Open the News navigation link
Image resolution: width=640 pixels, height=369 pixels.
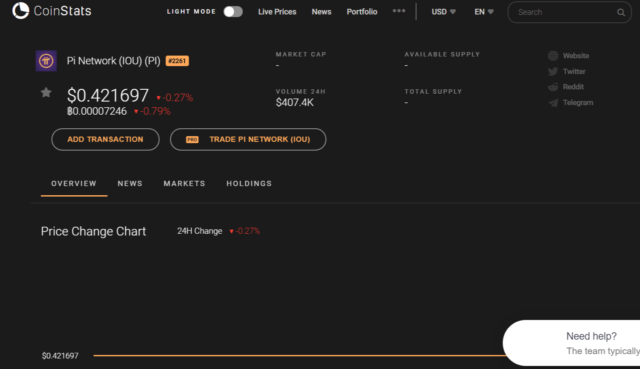tap(321, 12)
